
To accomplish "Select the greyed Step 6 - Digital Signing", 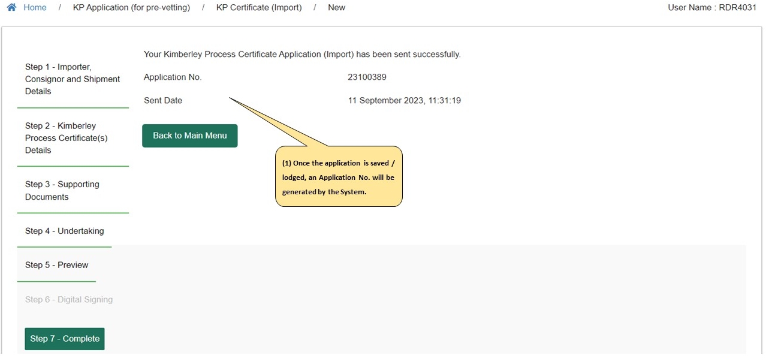I will pyautogui.click(x=69, y=299).
